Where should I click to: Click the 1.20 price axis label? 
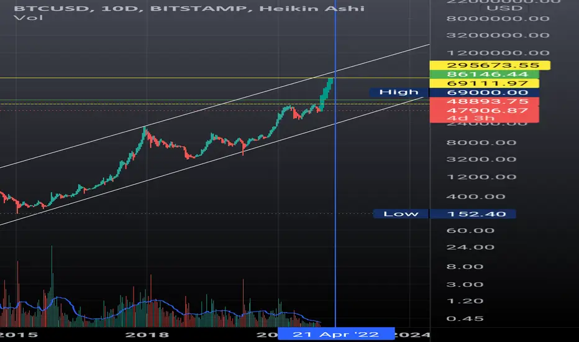[465, 301]
